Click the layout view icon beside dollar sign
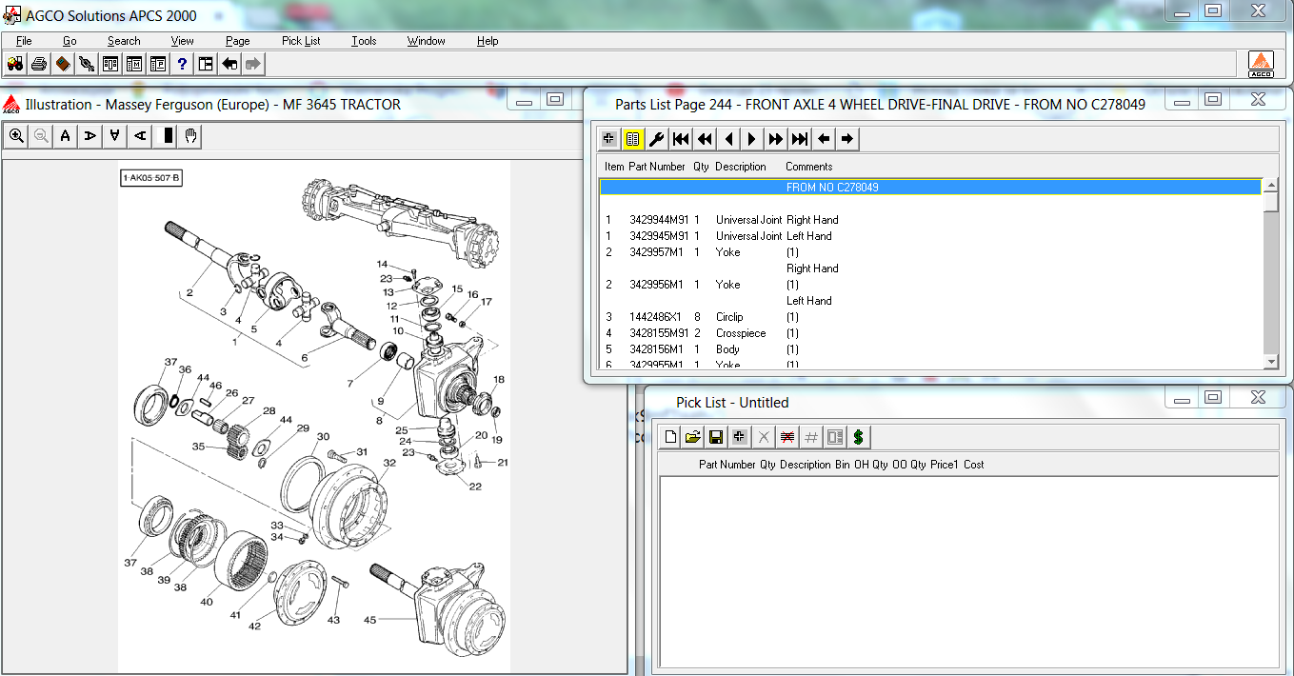The width and height of the screenshot is (1294, 676). (x=835, y=437)
